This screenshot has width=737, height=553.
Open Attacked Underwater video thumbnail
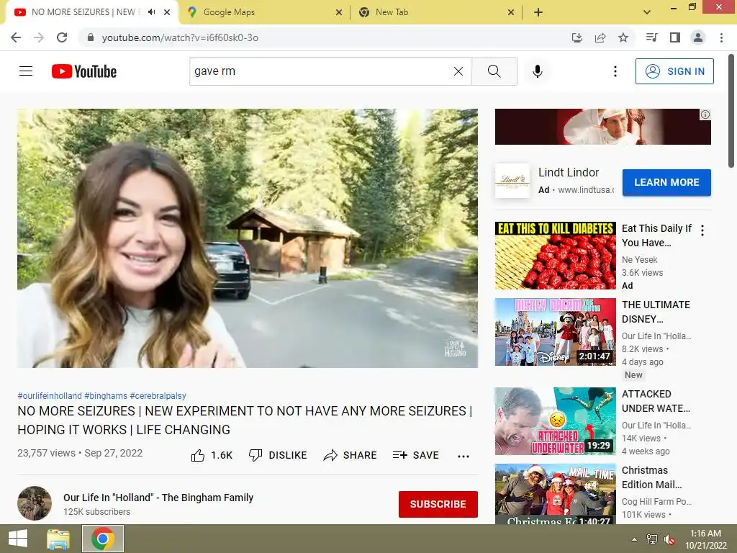[x=555, y=421]
